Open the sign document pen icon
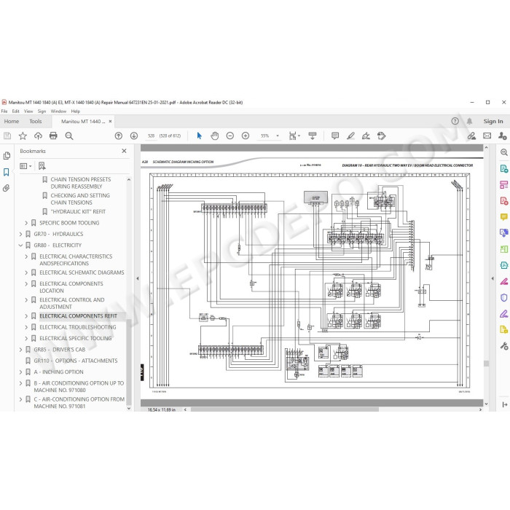 coord(366,136)
